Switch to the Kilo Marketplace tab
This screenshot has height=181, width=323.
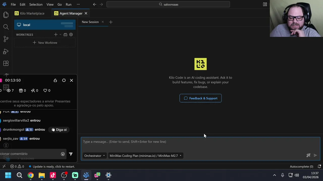[x=30, y=13]
